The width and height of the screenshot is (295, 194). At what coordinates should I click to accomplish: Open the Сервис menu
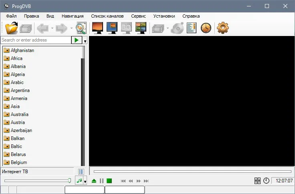[138, 16]
